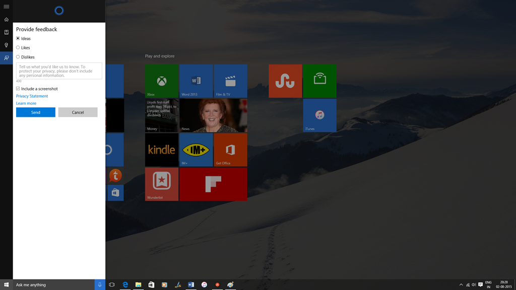Select the Feedback icon in sidebar
The image size is (516, 290).
point(6,58)
